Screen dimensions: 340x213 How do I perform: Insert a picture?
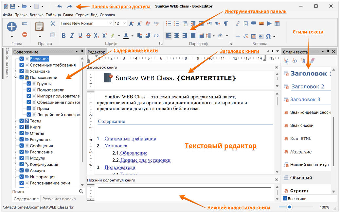click(261, 24)
